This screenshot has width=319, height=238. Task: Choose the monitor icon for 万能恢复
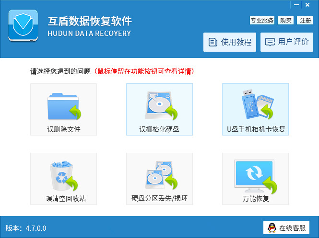coord(256,176)
